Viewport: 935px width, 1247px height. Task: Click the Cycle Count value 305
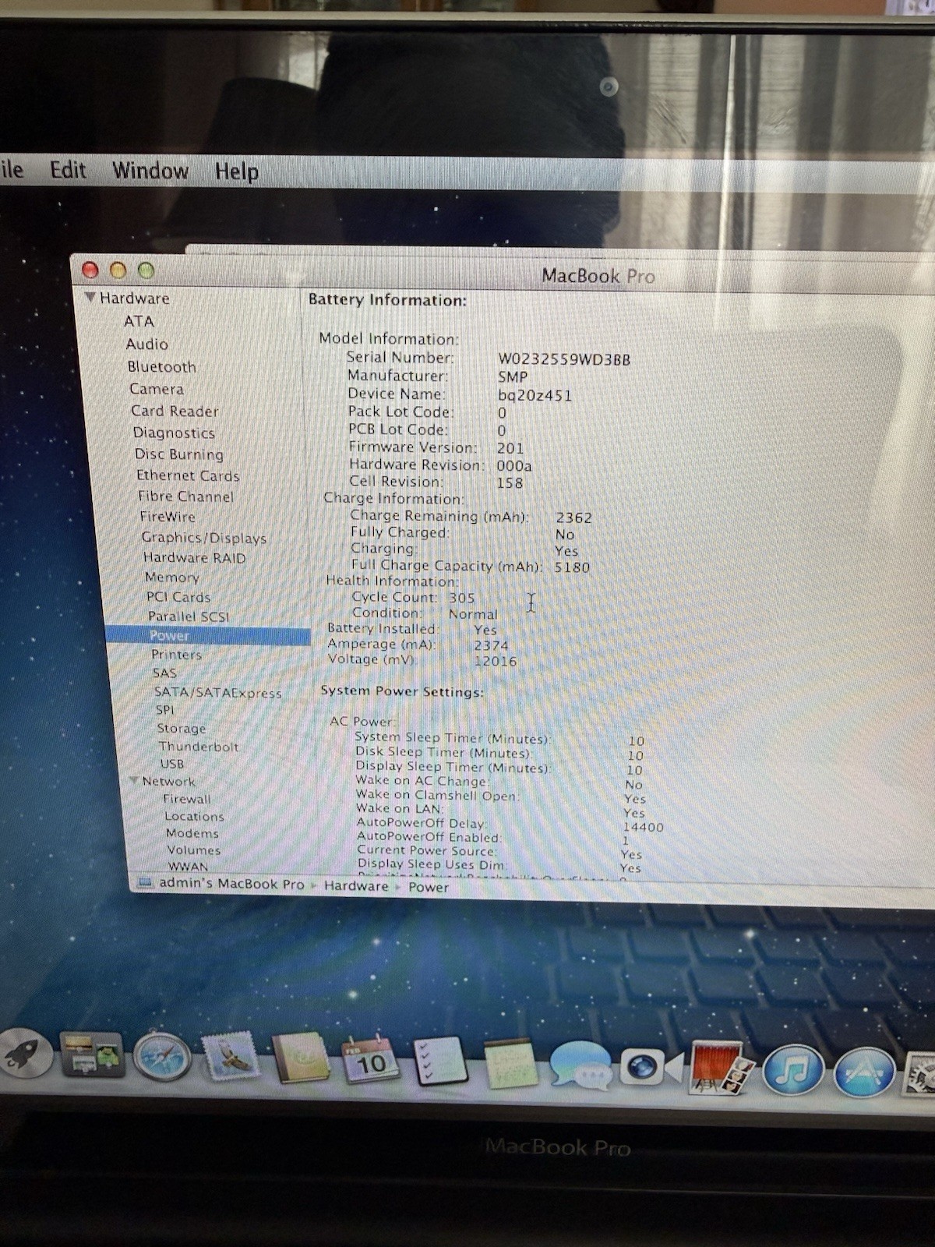pos(461,598)
